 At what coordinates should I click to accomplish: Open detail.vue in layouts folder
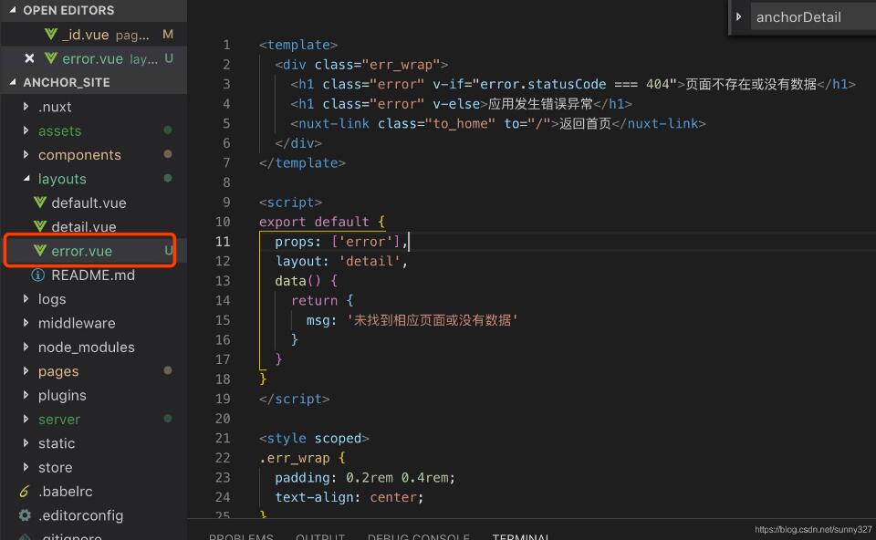pos(84,227)
